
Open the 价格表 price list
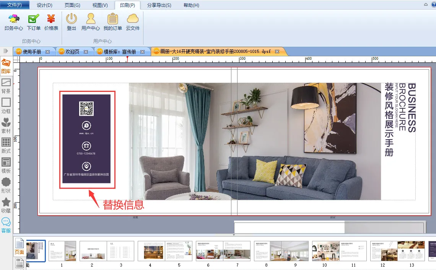[51, 22]
